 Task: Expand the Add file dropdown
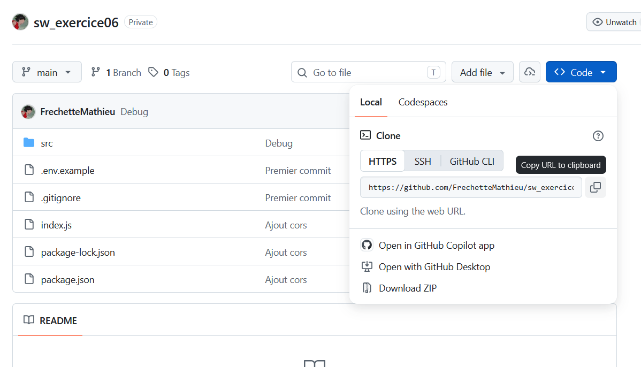pos(483,72)
